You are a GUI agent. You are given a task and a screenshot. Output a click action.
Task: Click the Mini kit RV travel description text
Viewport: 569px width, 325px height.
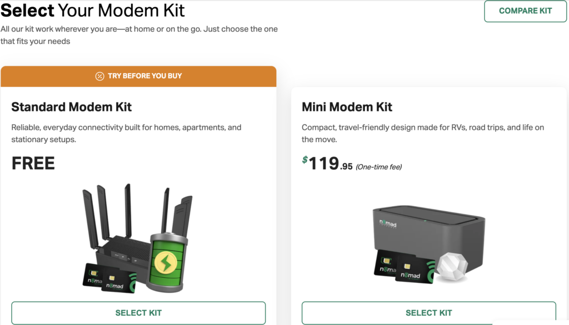(422, 133)
